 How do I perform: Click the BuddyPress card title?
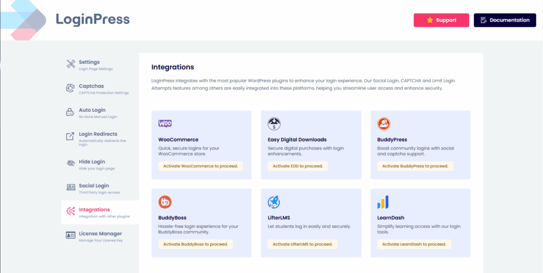(x=392, y=140)
